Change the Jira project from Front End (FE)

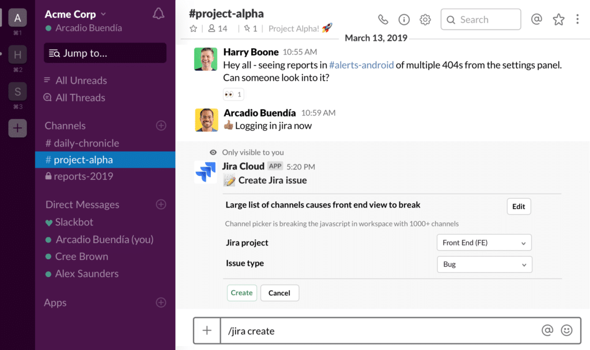click(x=484, y=242)
